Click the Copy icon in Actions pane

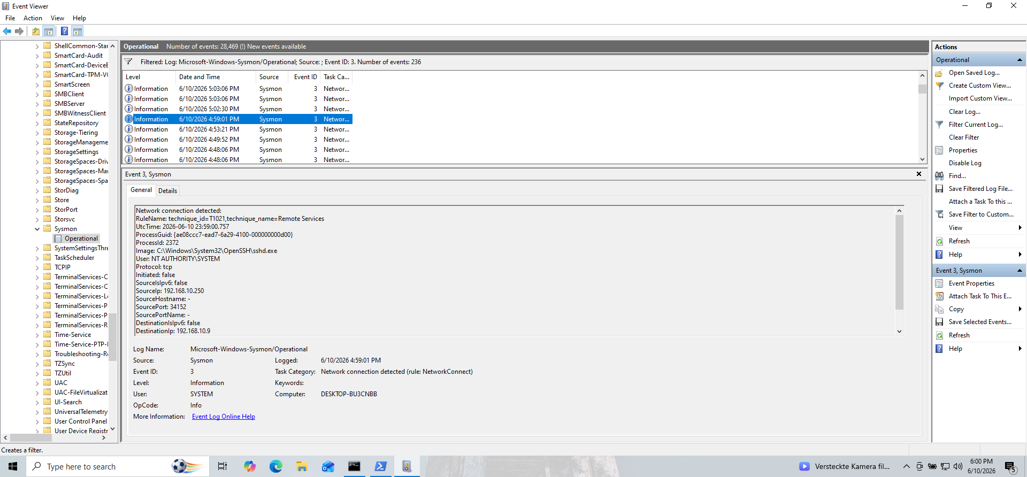pyautogui.click(x=939, y=309)
